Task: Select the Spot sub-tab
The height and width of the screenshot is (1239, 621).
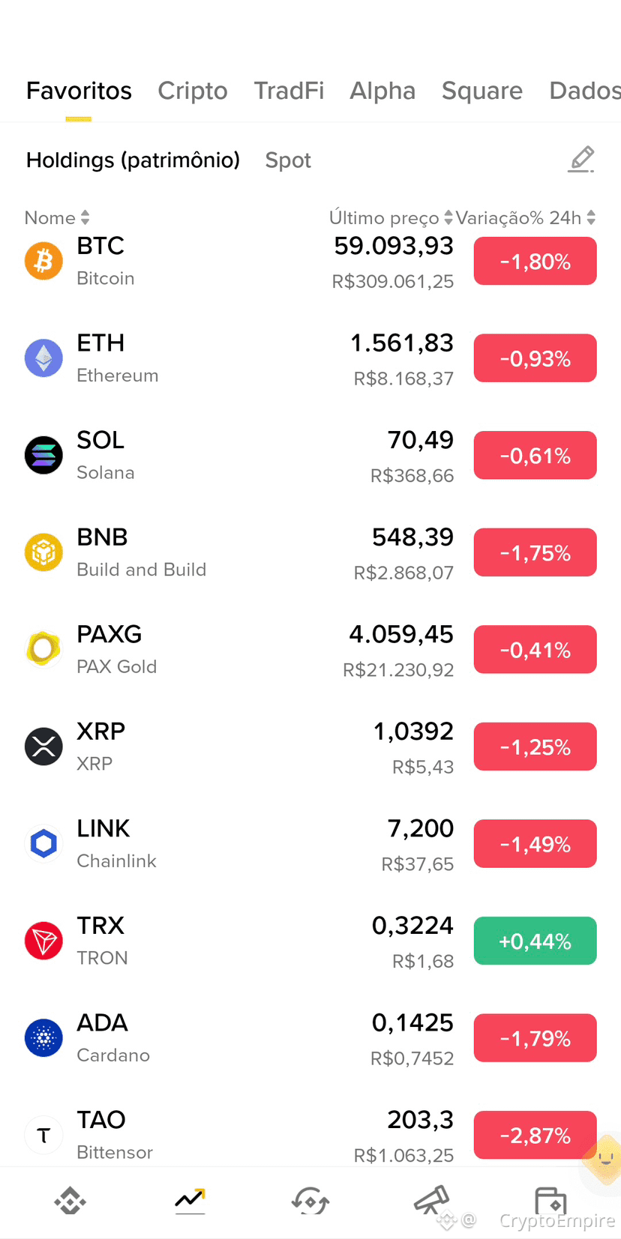Action: tap(288, 160)
